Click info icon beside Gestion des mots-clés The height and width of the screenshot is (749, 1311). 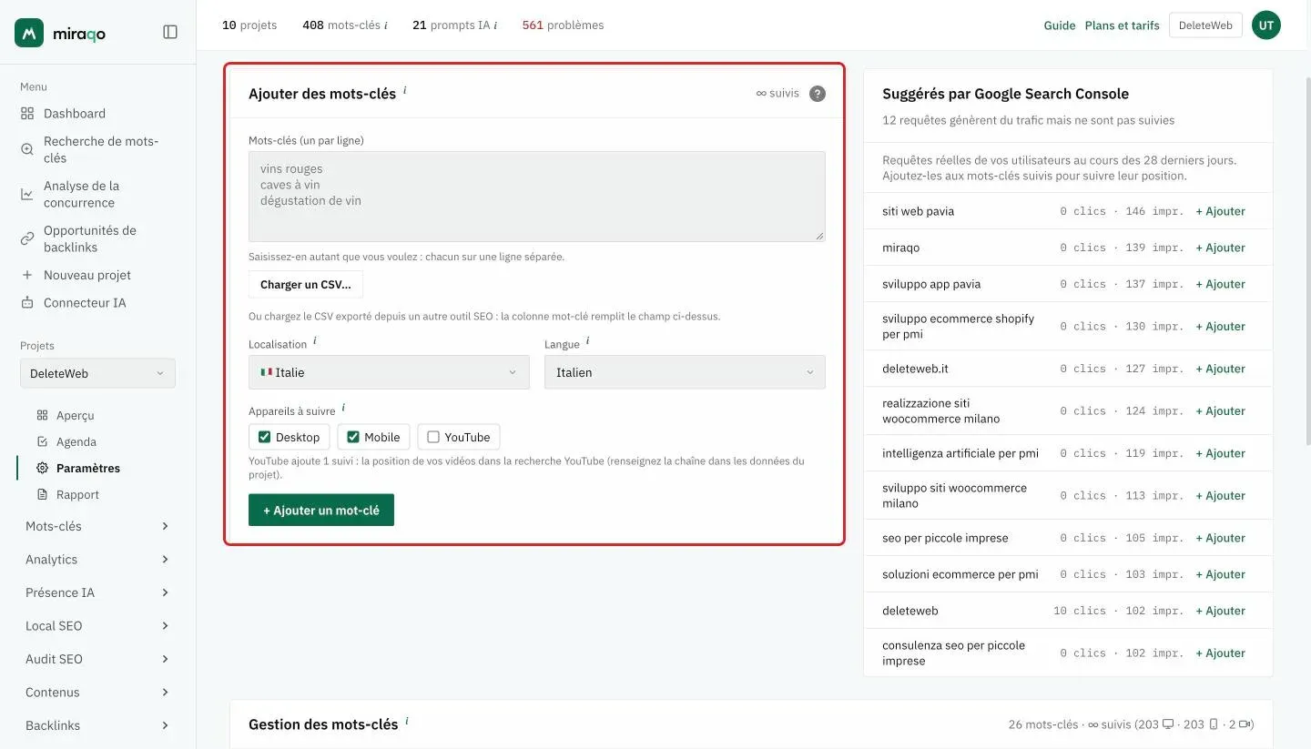tap(406, 721)
